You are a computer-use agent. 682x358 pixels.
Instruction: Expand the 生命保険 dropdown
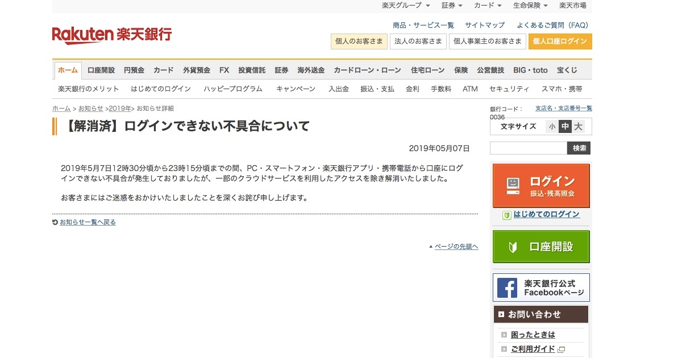pos(530,6)
